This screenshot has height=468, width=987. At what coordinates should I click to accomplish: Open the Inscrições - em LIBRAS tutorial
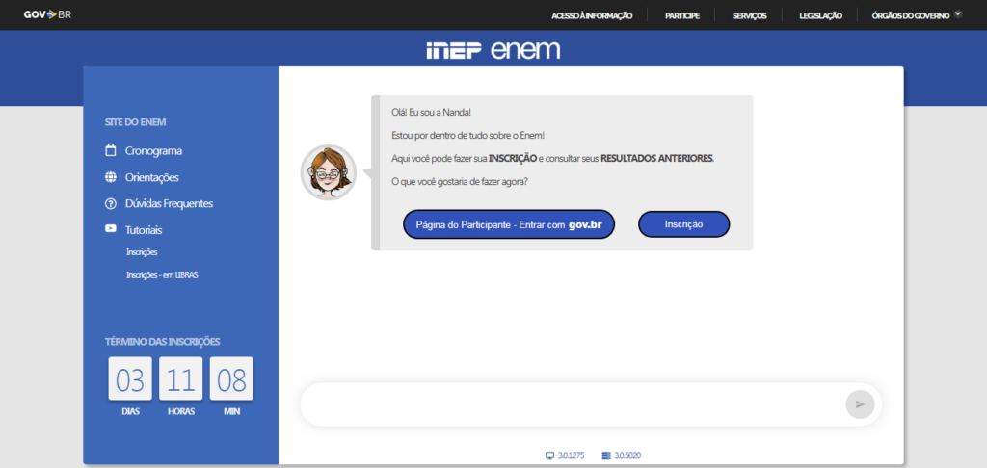[162, 274]
